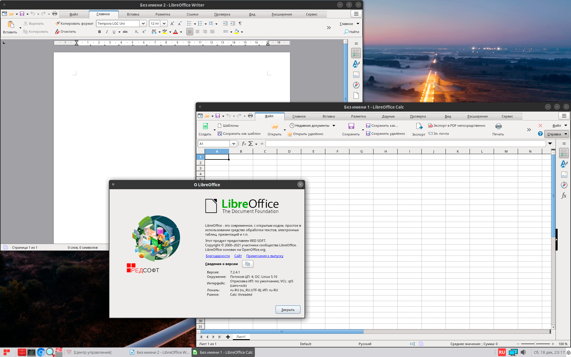Click the Закрыть button in About dialog
The image size is (571, 357).
[x=288, y=310]
